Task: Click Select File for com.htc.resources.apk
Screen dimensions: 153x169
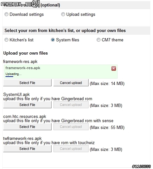Action: coord(27,127)
